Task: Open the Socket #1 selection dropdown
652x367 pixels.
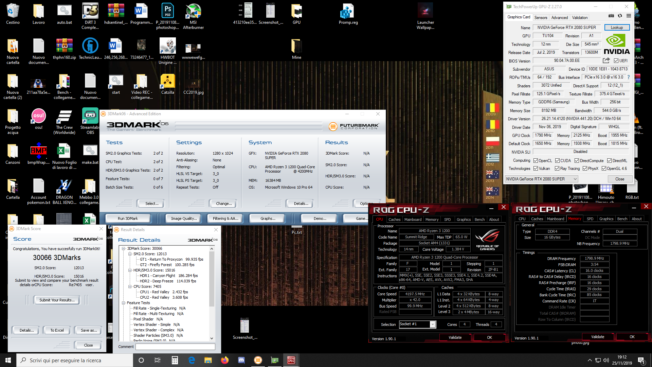Action: pyautogui.click(x=417, y=324)
